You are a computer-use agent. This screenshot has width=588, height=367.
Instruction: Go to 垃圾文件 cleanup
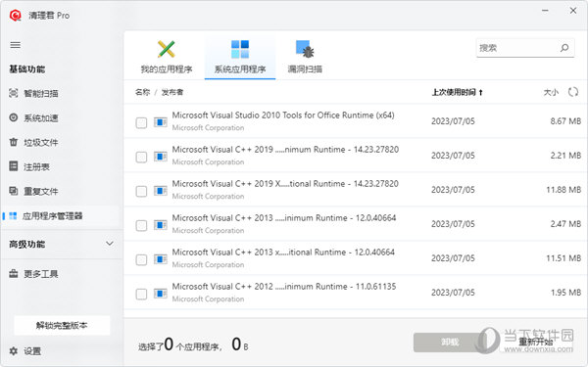click(x=60, y=142)
